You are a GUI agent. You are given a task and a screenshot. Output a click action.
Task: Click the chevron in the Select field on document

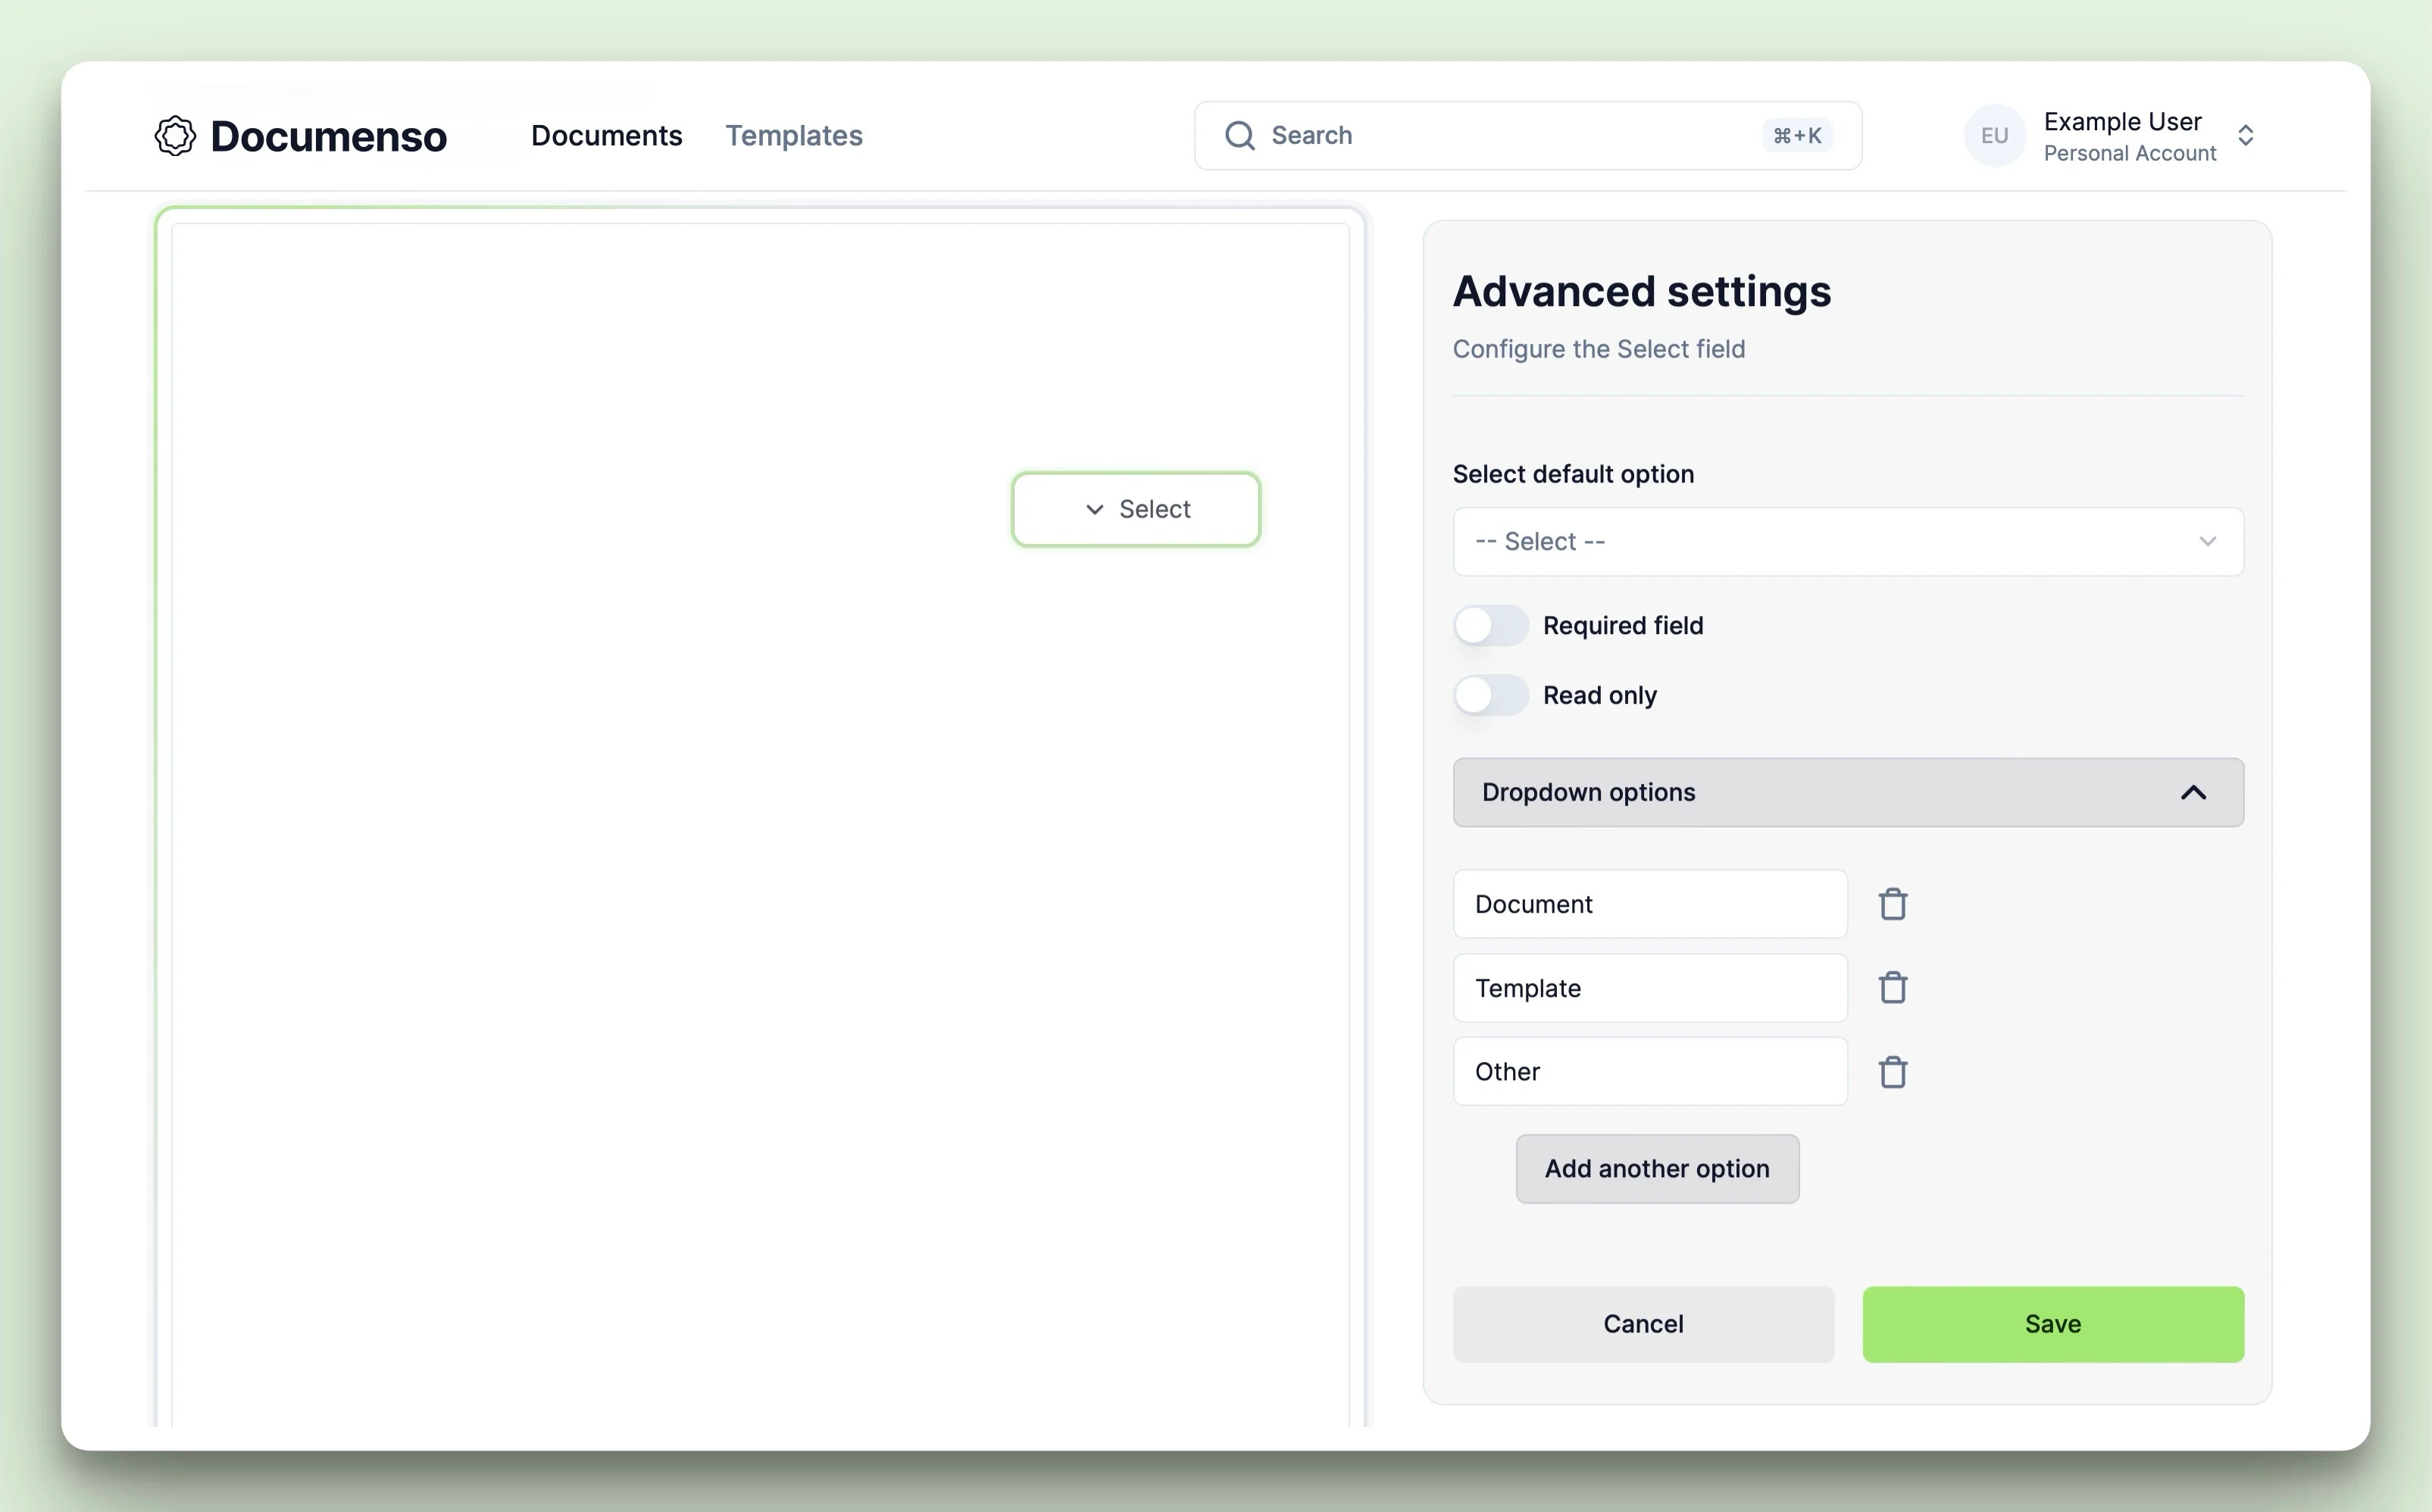[1095, 510]
